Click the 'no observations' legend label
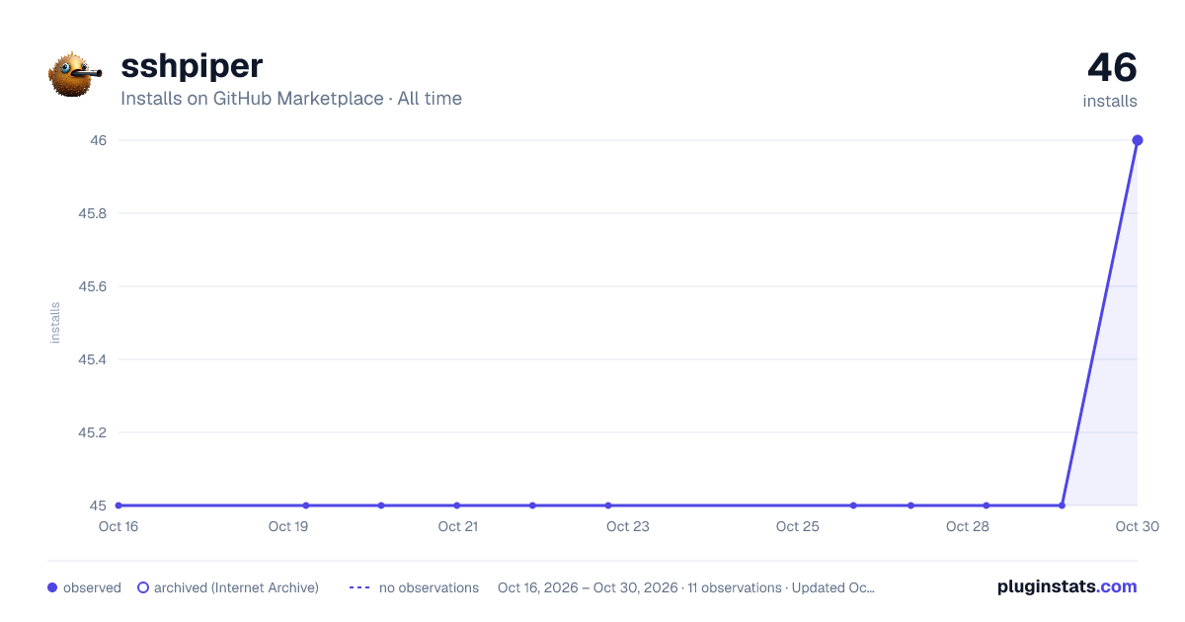Viewport: 1185px width, 622px height. point(429,587)
